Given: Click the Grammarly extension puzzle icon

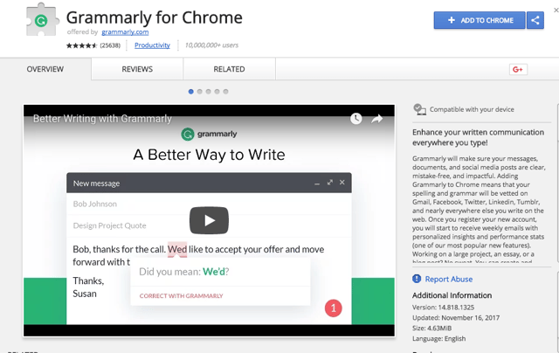Looking at the screenshot, I should pyautogui.click(x=42, y=20).
